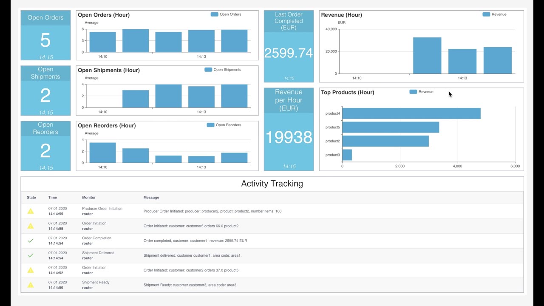Click the green checkmark for Shipment Delivered
Viewport: 544px width, 306px height.
(x=31, y=255)
